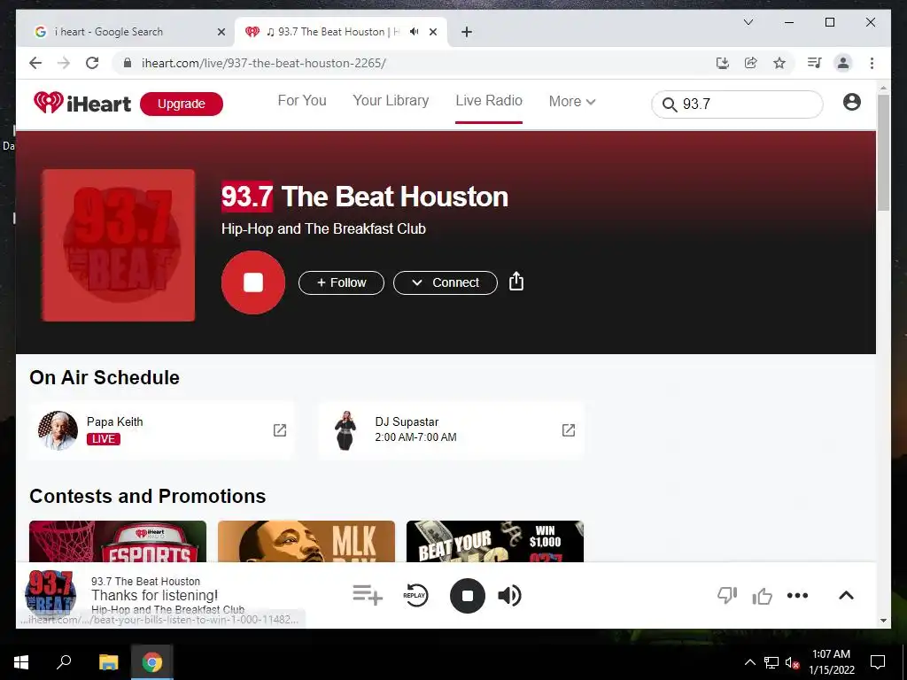The image size is (907, 680).
Task: Open the Esports promotion card
Action: tap(118, 541)
